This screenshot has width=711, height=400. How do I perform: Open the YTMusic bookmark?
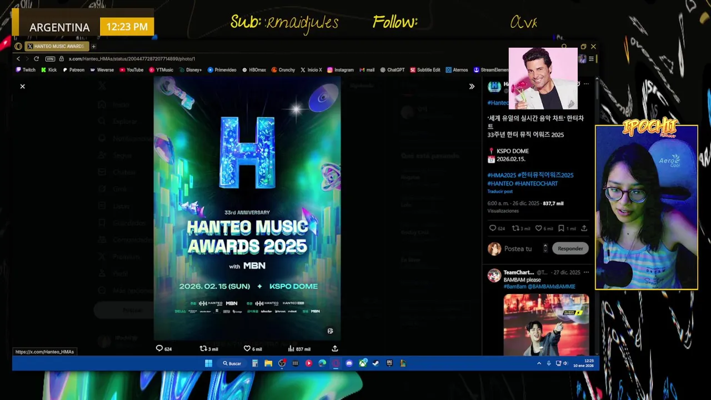tap(161, 70)
